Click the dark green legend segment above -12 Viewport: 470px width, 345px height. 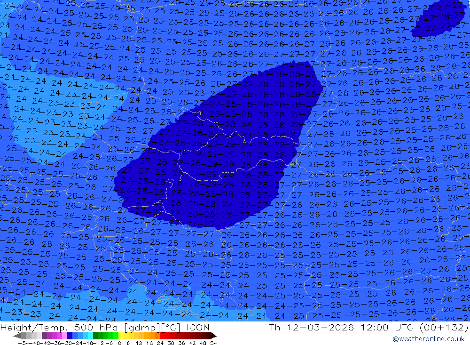click(x=95, y=336)
